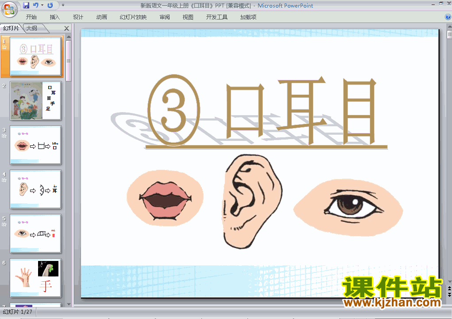Click the Save icon in quick access toolbar
The width and height of the screenshot is (452, 319).
coord(26,5)
